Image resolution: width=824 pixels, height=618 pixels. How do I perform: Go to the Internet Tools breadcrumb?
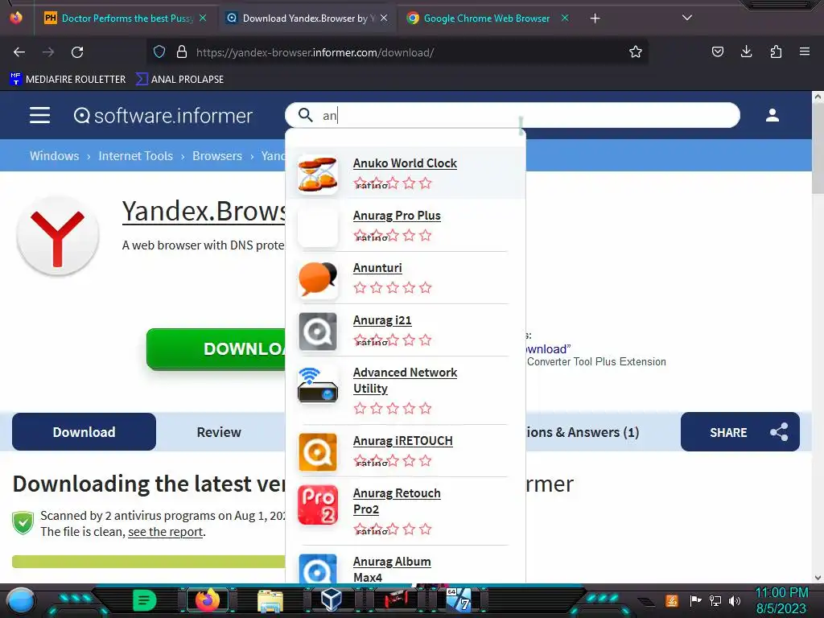[135, 156]
